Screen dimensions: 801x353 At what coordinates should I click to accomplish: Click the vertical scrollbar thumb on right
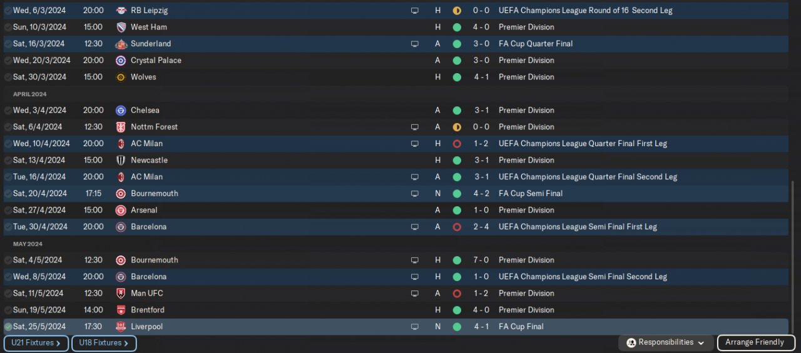pos(793,256)
